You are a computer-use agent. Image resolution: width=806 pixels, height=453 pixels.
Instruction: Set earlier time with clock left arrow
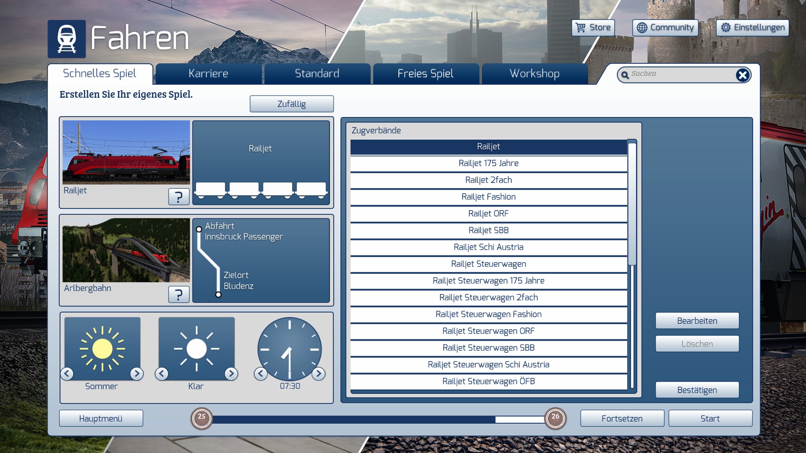click(261, 373)
